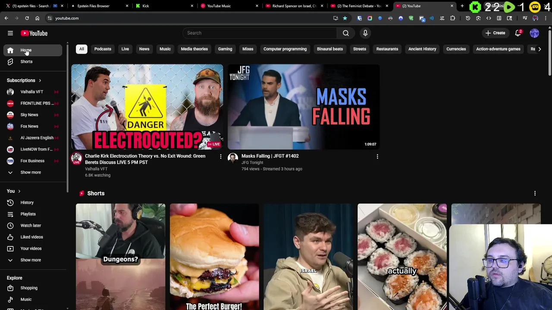552x310 pixels.
Task: Open Shorts shelf options menu
Action: [535, 193]
